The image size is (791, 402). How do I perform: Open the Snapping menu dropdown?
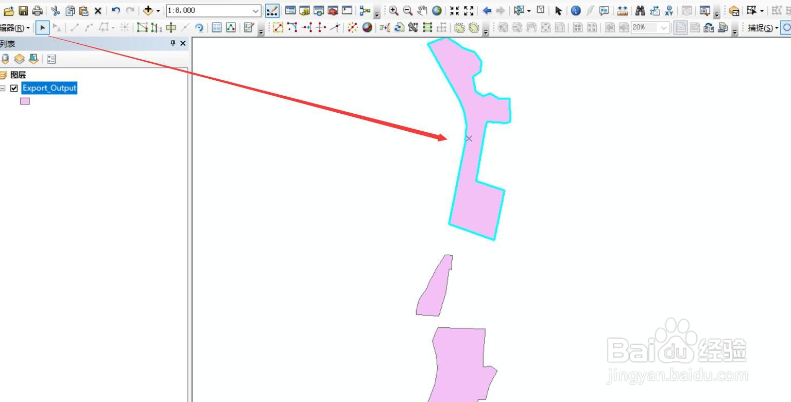tap(763, 28)
